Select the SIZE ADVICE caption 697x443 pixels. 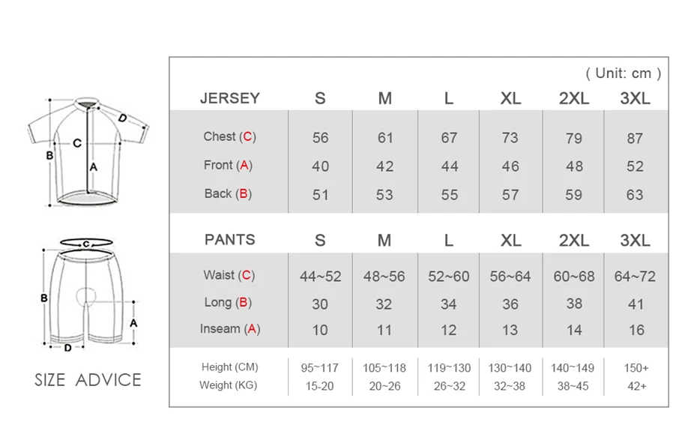[88, 380]
